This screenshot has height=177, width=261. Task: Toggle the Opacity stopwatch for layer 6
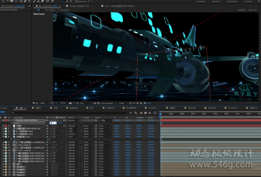click(12, 140)
